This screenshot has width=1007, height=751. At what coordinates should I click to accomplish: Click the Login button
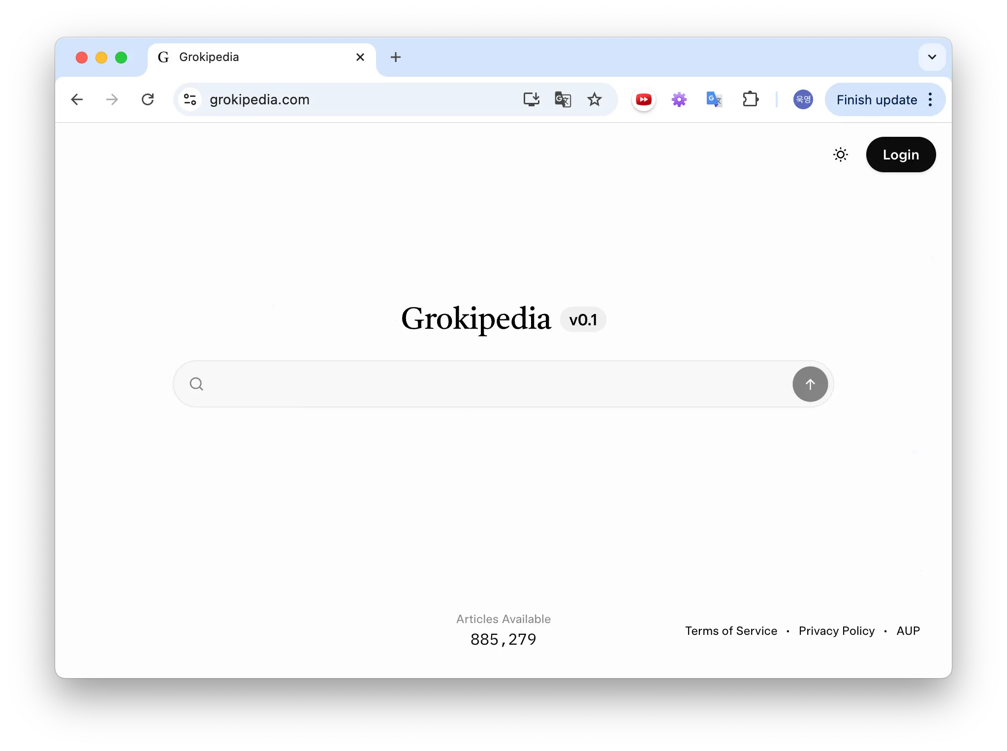(900, 155)
